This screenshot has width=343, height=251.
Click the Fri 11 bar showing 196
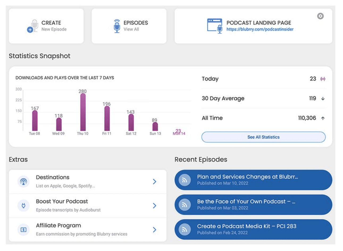click(x=107, y=118)
